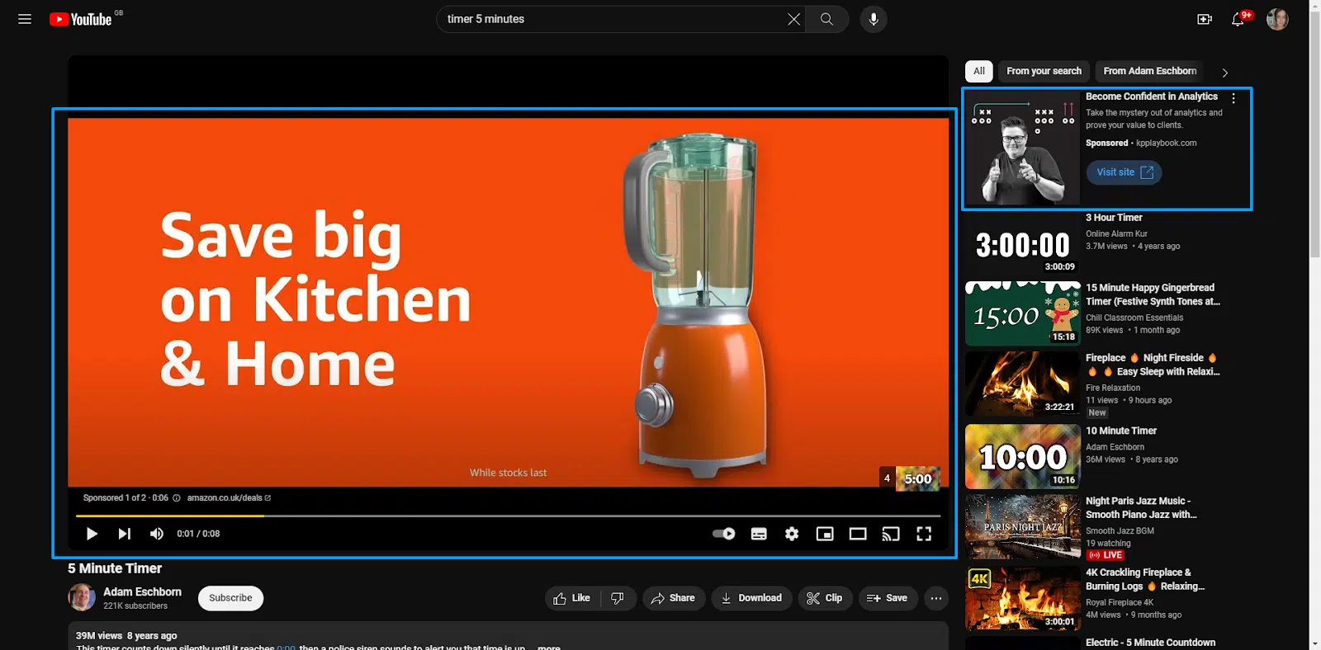Screen dimensions: 1321x650
Task: Open the amazon.co.uk/deals ad link
Action: point(229,498)
